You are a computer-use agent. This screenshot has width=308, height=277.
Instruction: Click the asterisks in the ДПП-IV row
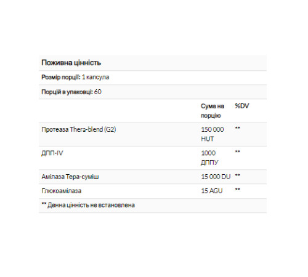pos(237,151)
